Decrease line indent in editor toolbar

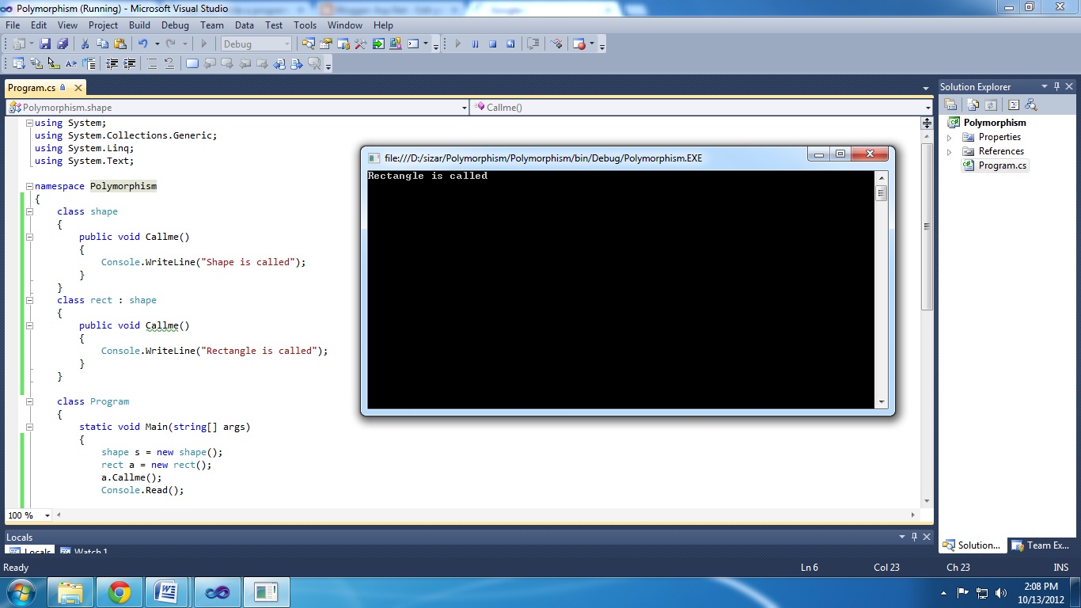pyautogui.click(x=112, y=63)
